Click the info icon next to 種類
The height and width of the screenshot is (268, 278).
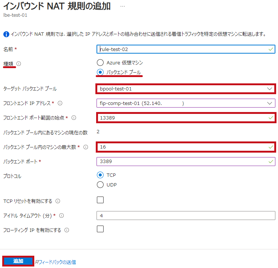(19, 64)
